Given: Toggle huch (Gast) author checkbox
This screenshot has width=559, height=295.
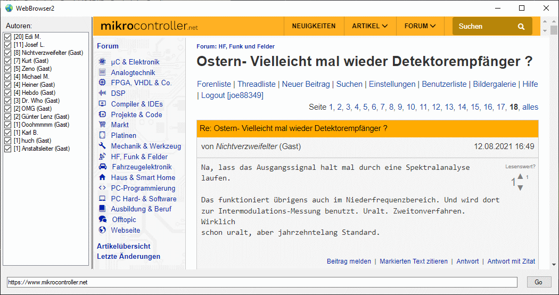Looking at the screenshot, I should [7, 141].
